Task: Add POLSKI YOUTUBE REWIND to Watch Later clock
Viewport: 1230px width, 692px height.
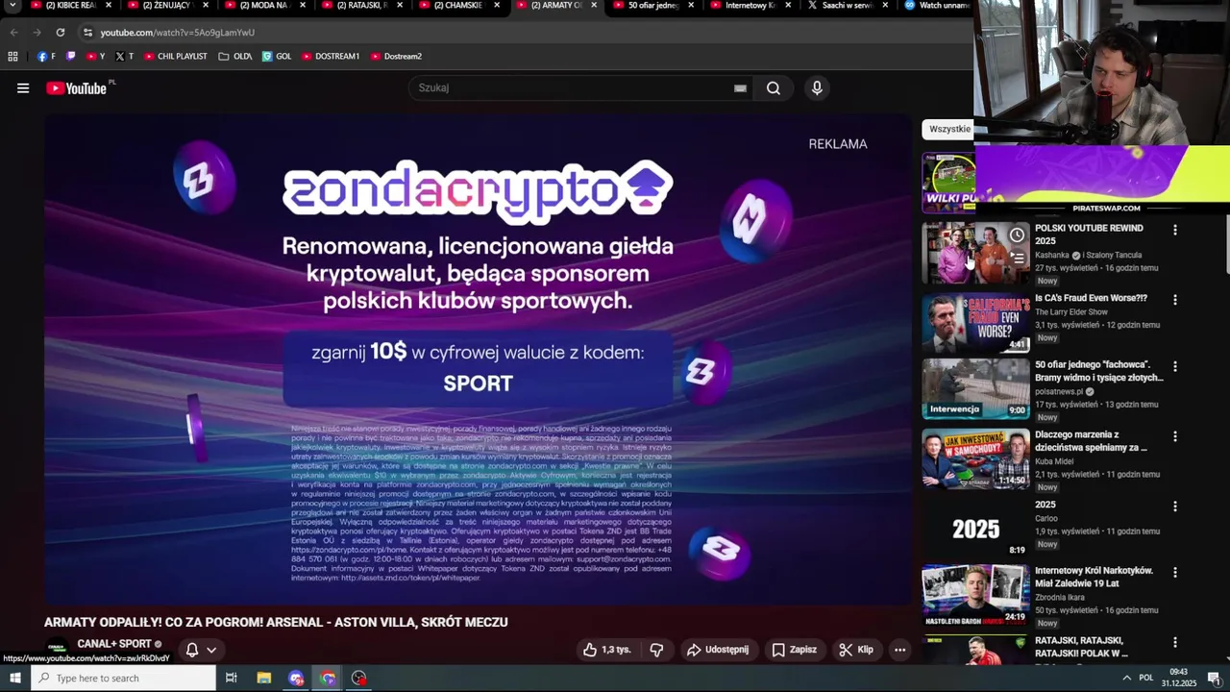Action: [x=1017, y=235]
